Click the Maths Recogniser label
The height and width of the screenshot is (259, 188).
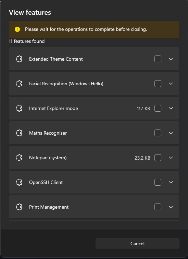pos(48,133)
